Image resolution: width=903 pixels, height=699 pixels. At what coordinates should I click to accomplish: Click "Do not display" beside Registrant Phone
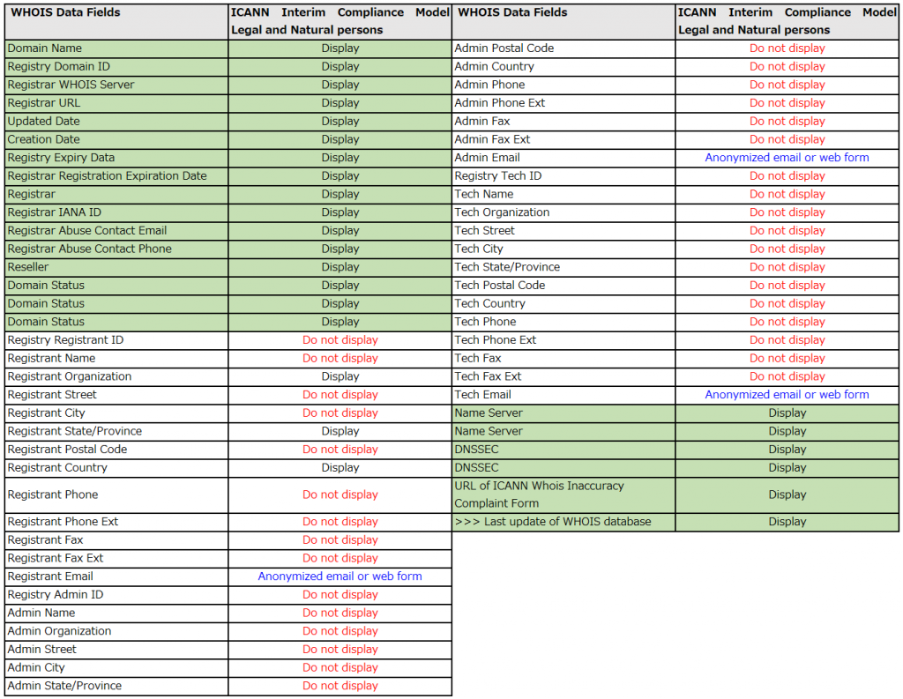340,495
